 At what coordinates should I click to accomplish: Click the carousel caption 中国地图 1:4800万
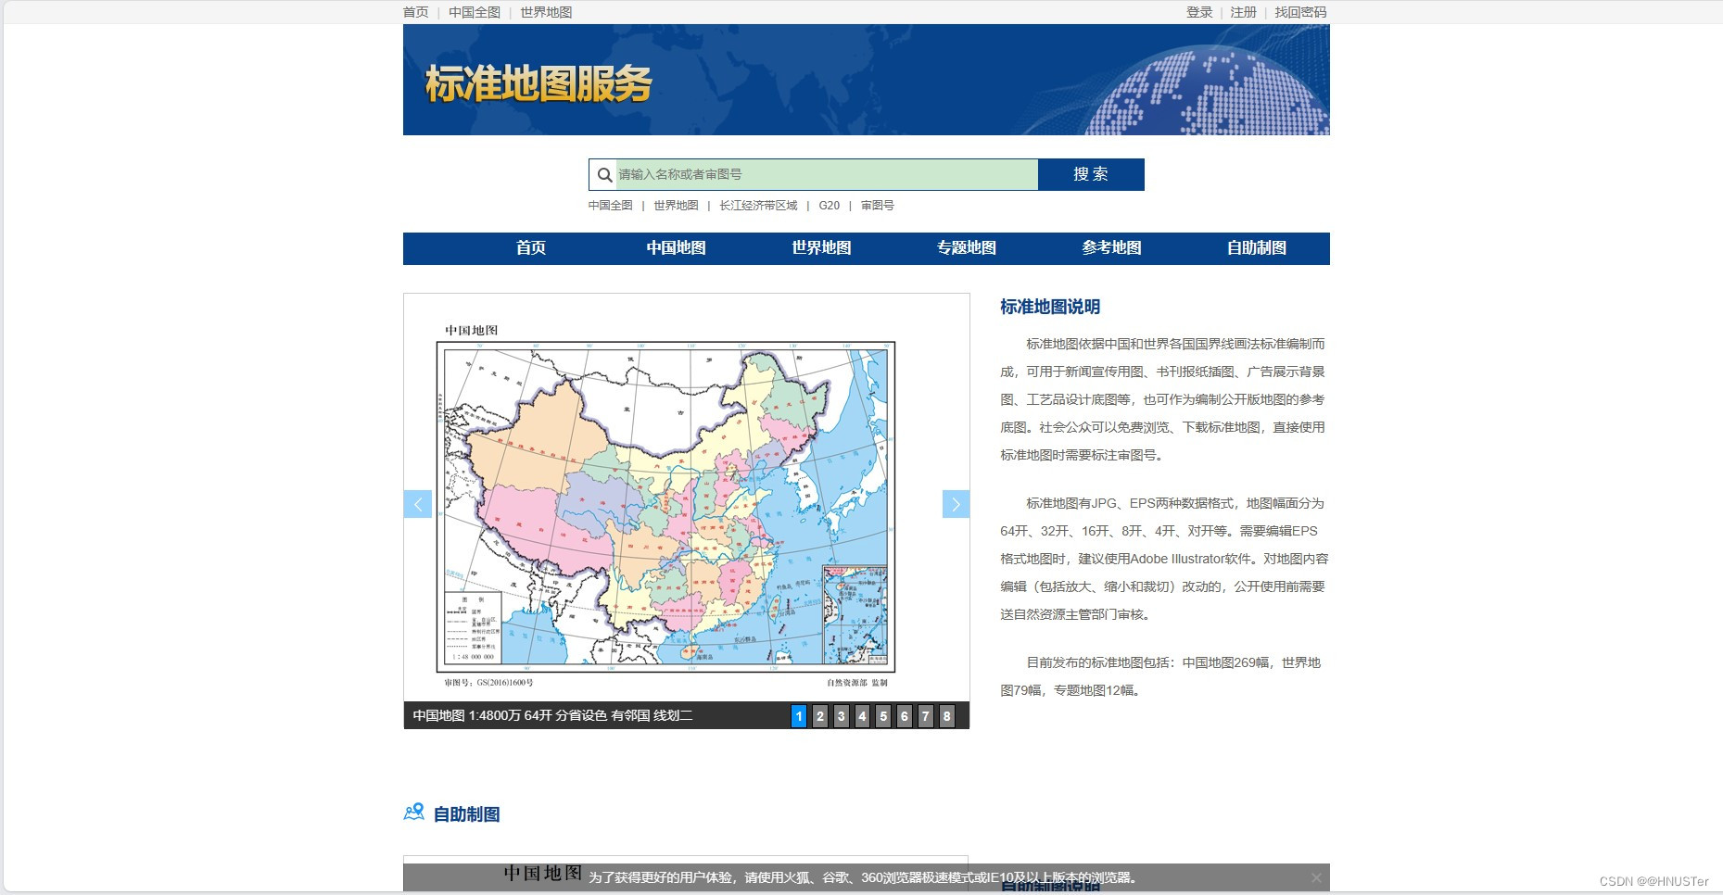click(552, 715)
